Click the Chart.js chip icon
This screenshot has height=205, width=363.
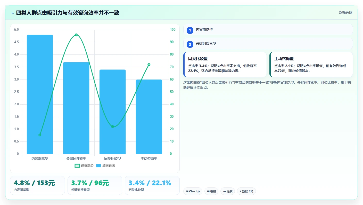187,192
